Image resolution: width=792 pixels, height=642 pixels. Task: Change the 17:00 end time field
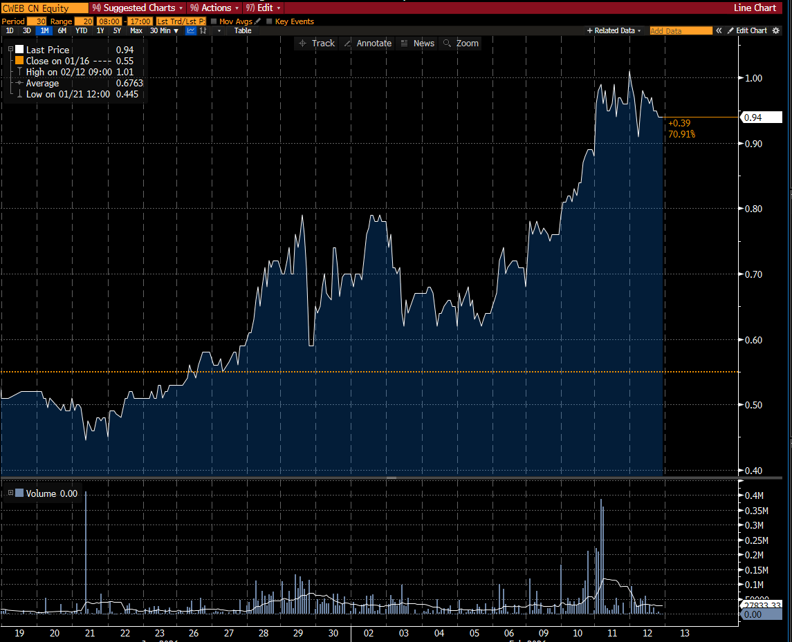pos(140,21)
